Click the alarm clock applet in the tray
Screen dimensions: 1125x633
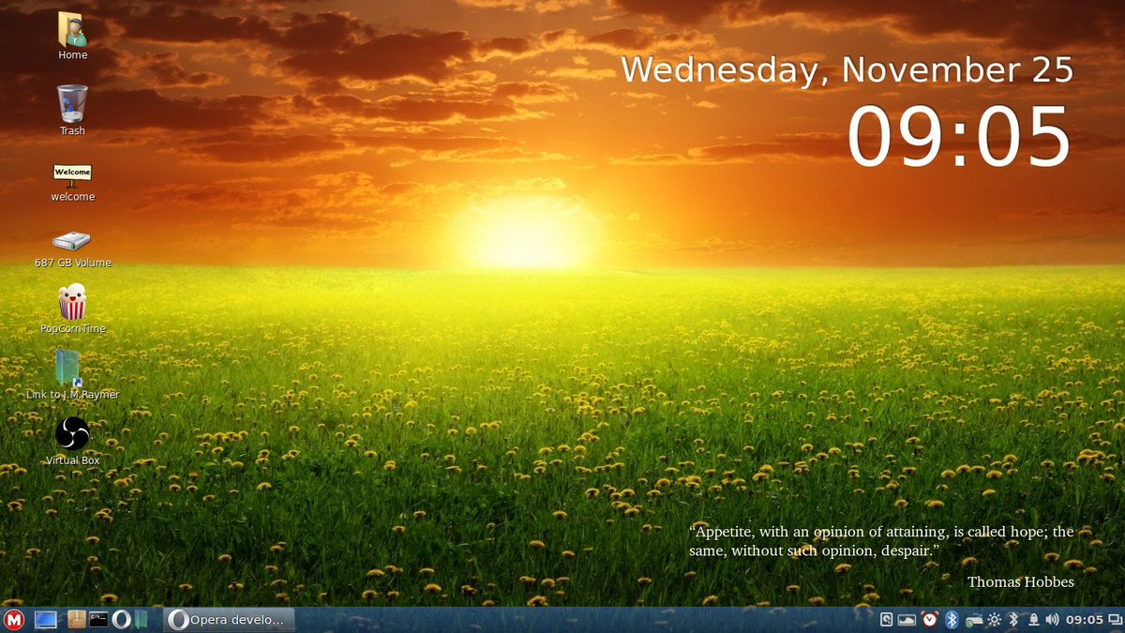[929, 620]
